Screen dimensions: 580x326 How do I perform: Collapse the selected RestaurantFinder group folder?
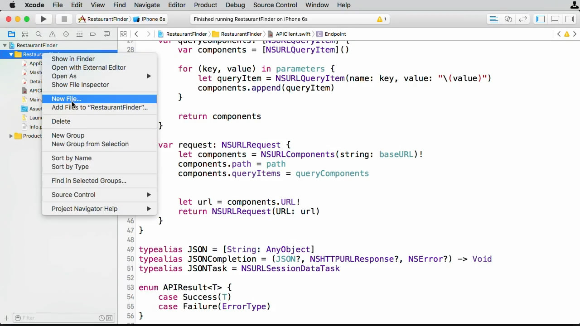tap(11, 54)
